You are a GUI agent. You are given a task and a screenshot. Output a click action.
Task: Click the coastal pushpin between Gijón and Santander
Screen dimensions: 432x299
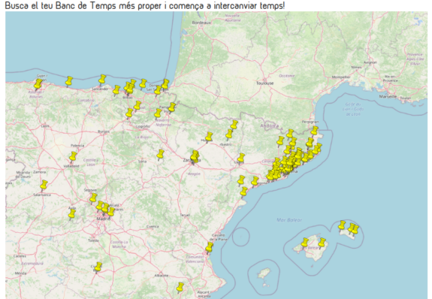point(68,82)
